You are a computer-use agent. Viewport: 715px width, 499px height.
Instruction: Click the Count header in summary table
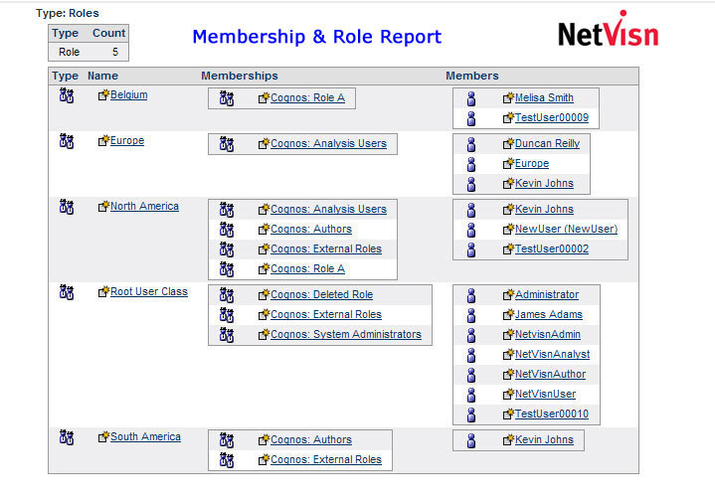(108, 33)
